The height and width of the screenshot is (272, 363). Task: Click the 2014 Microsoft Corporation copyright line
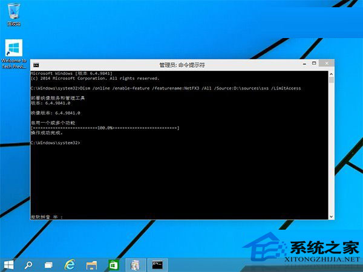95,79
